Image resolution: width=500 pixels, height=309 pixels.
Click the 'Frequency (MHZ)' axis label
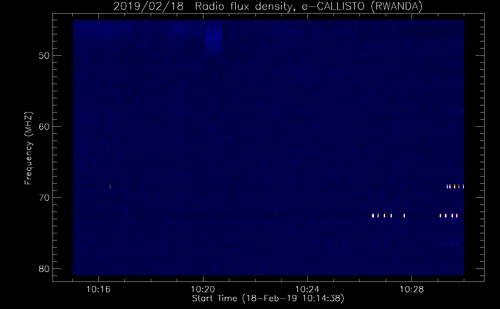[x=28, y=148]
